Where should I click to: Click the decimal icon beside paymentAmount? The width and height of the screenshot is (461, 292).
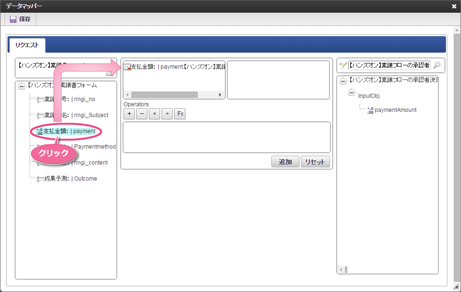370,110
